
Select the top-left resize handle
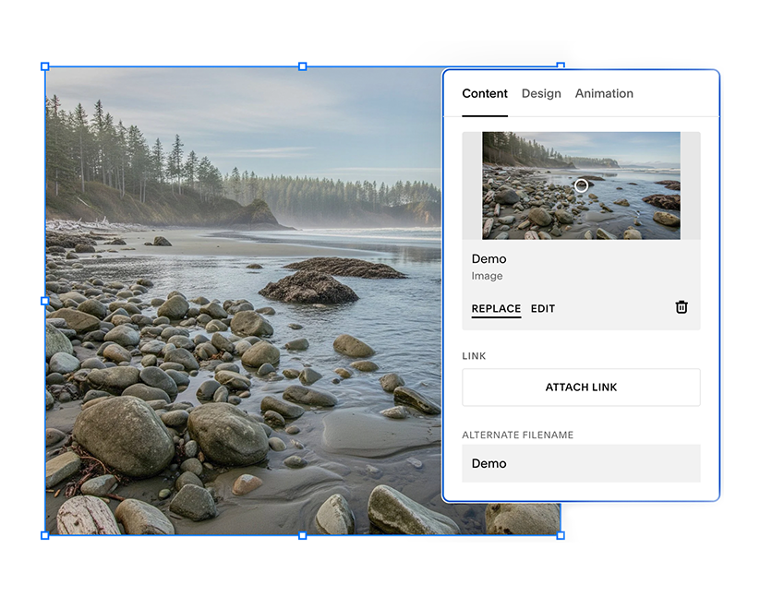point(45,66)
